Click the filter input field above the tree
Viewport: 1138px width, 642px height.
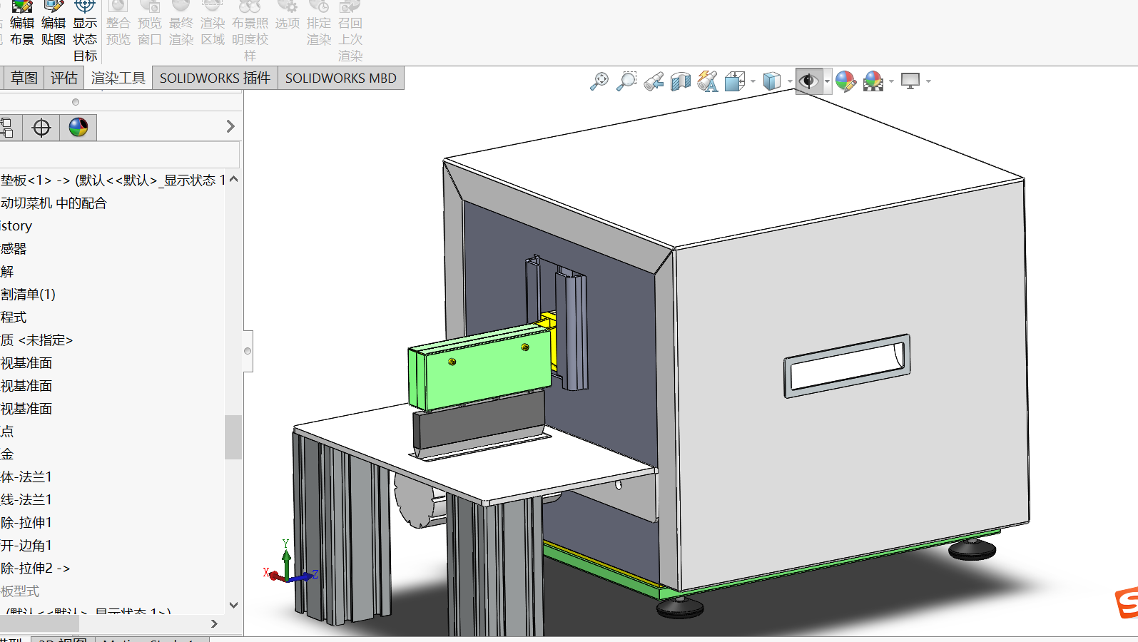tap(120, 155)
